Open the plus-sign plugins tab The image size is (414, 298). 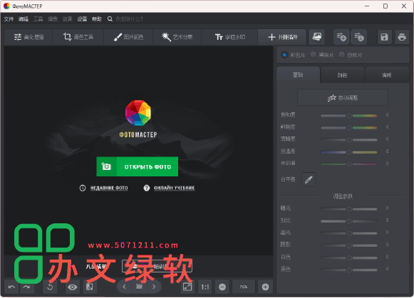(282, 37)
